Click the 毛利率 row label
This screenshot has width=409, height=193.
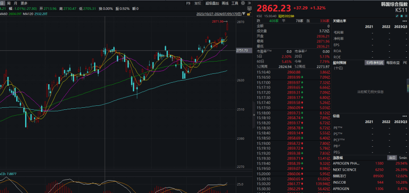(x=339, y=33)
